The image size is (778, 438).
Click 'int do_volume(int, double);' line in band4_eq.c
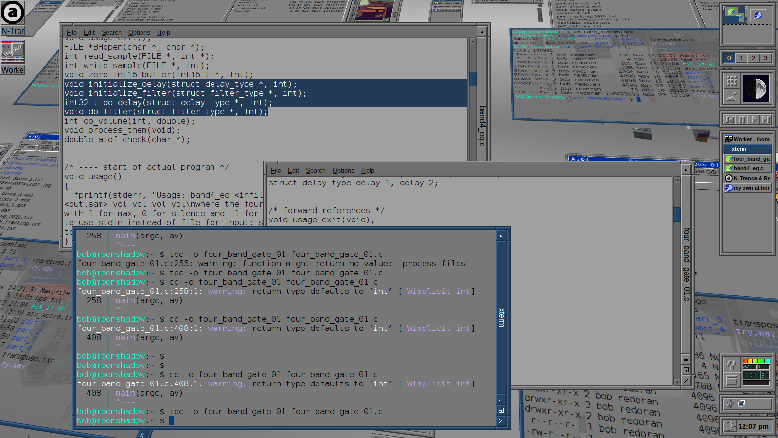coord(129,121)
